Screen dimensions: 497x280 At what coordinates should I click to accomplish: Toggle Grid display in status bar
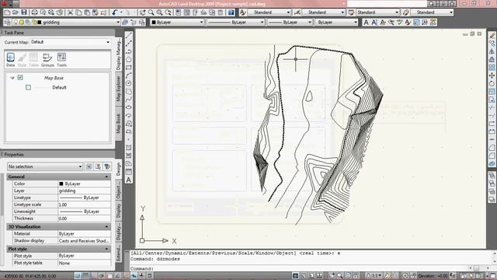85,276
